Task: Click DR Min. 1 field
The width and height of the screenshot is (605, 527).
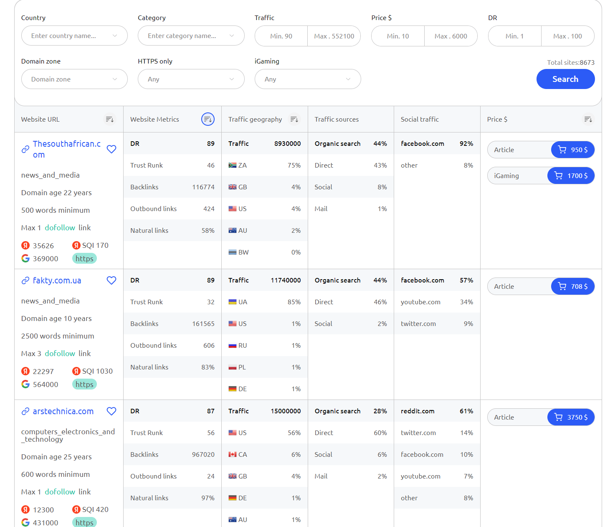Action: pos(515,36)
